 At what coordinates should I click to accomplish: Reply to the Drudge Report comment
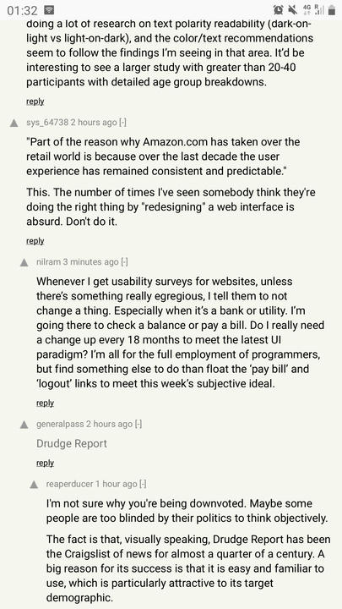pyautogui.click(x=45, y=463)
